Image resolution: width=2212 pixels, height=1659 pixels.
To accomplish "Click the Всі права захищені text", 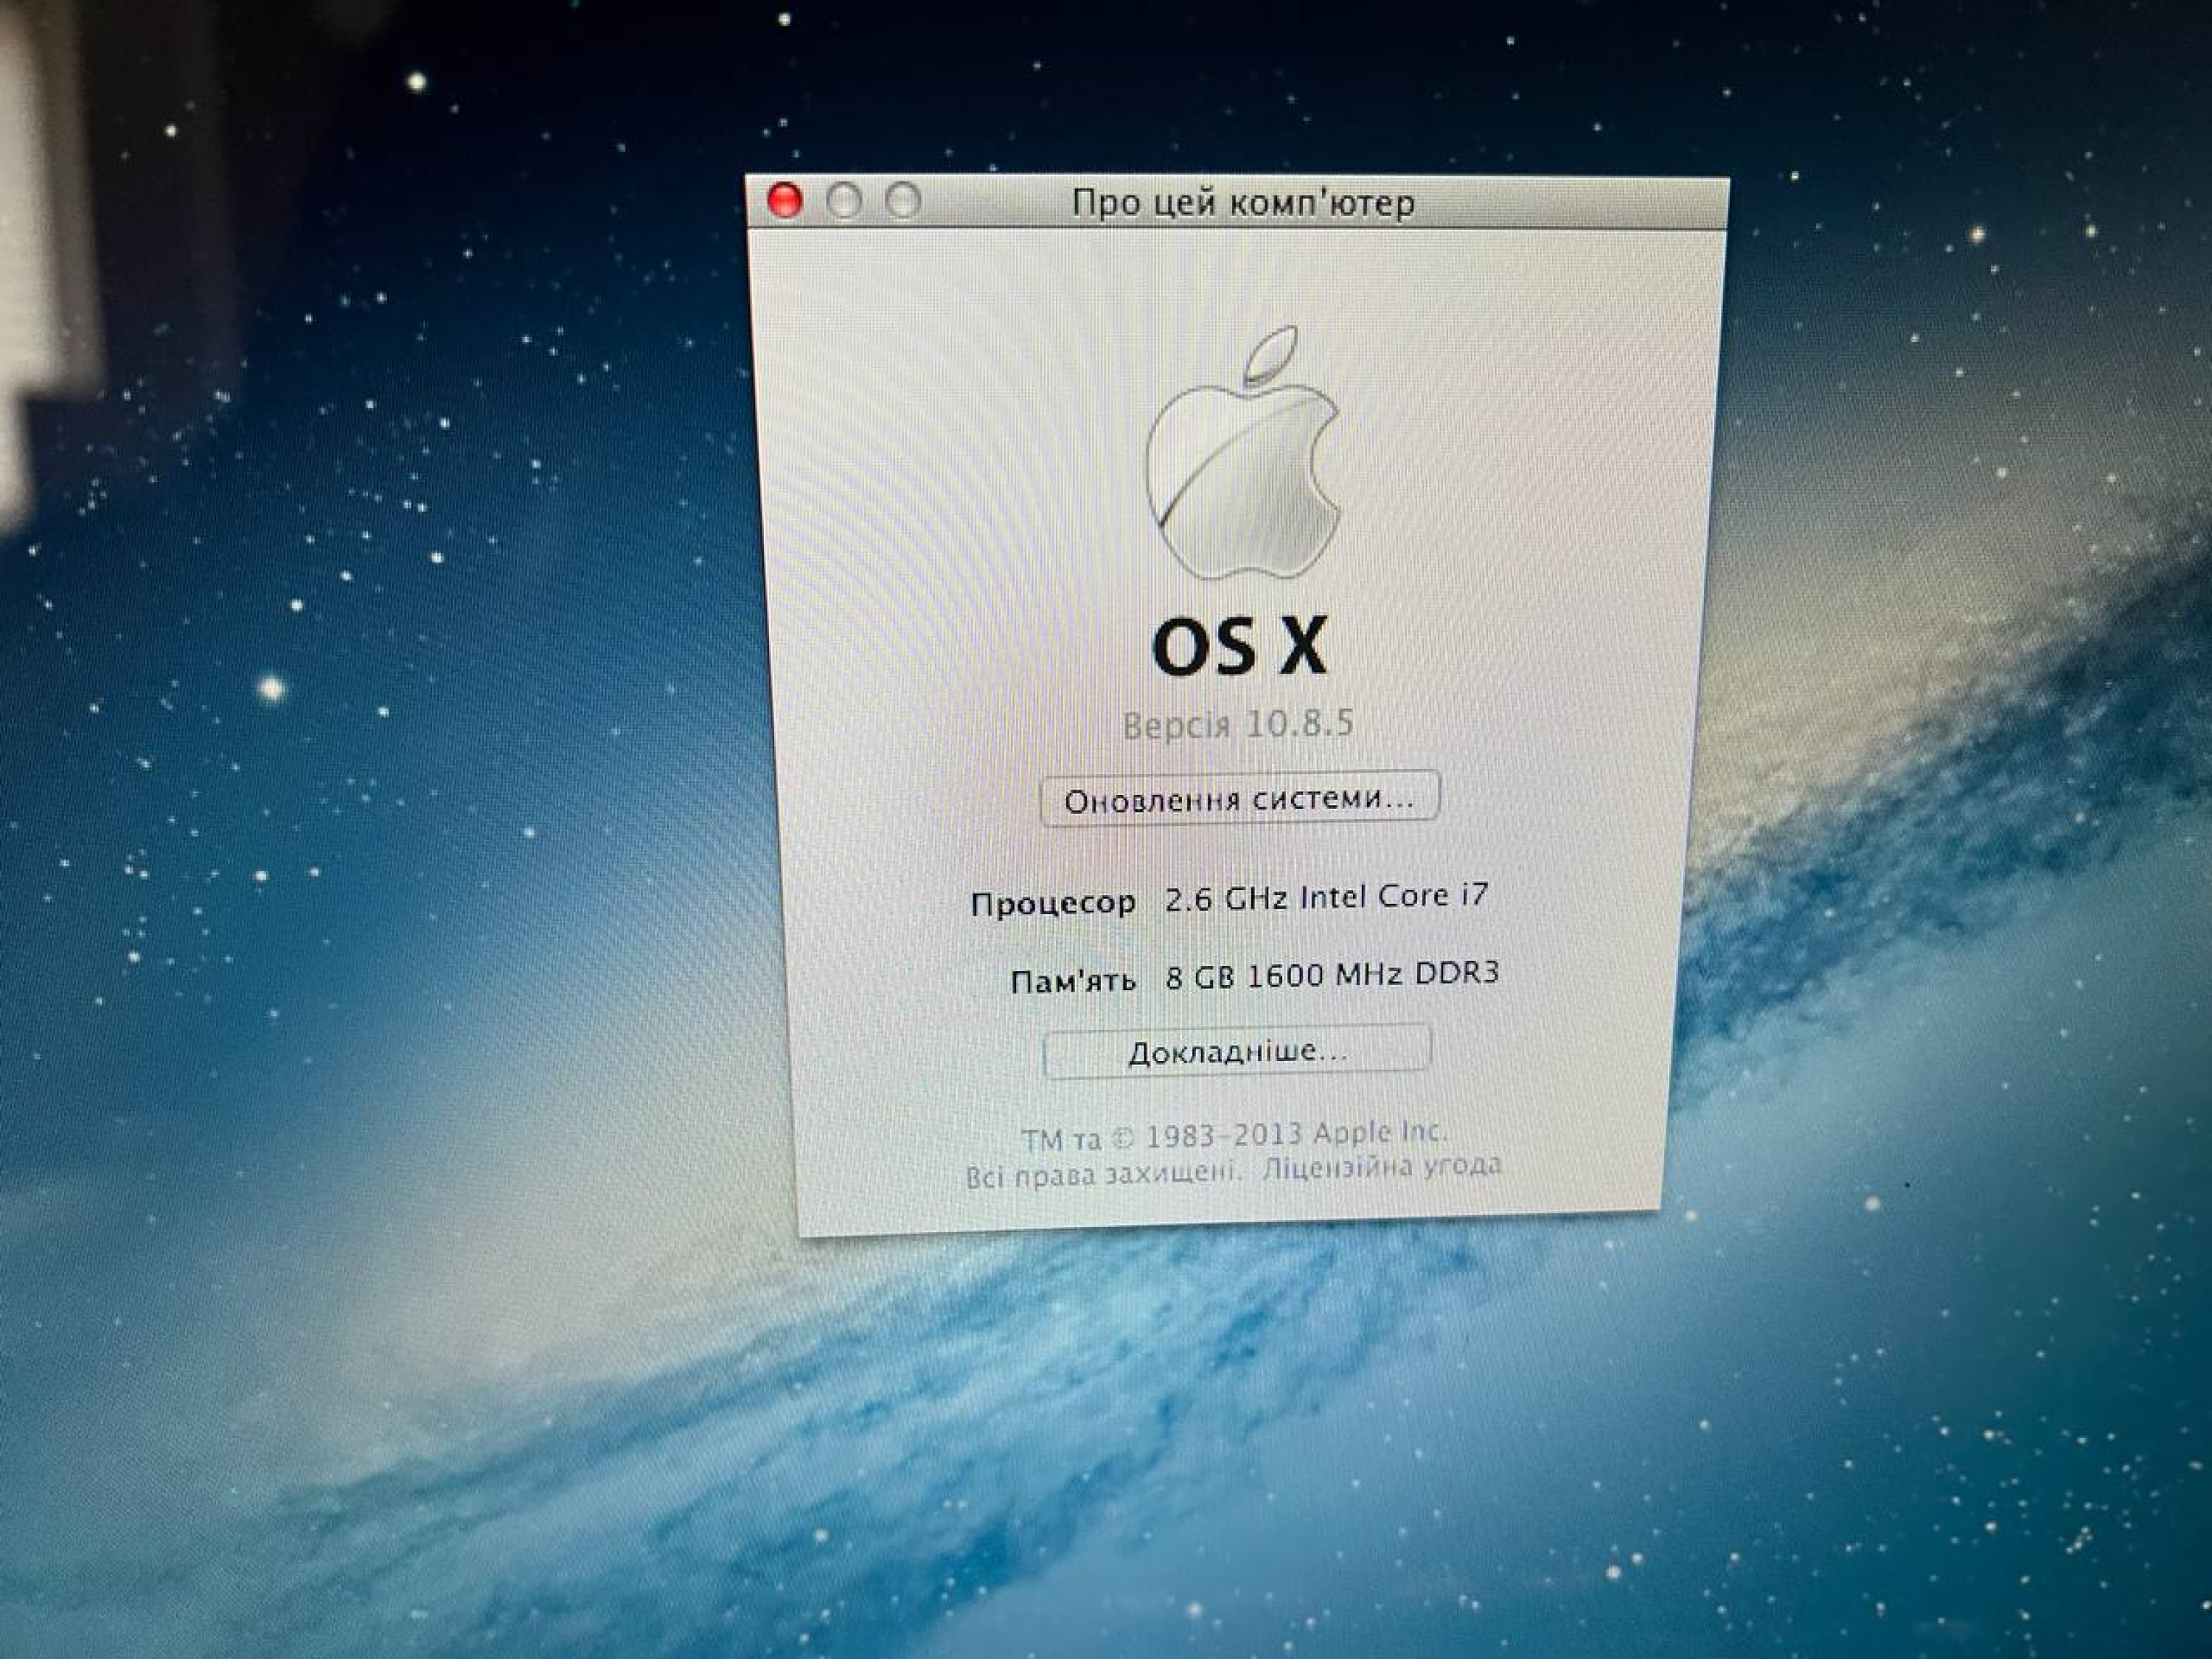I will coord(1103,1173).
